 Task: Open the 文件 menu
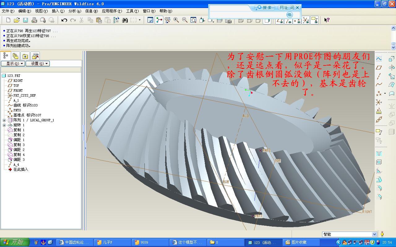click(x=8, y=11)
